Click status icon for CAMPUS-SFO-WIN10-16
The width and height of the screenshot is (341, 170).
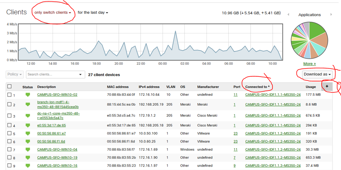pos(28,166)
